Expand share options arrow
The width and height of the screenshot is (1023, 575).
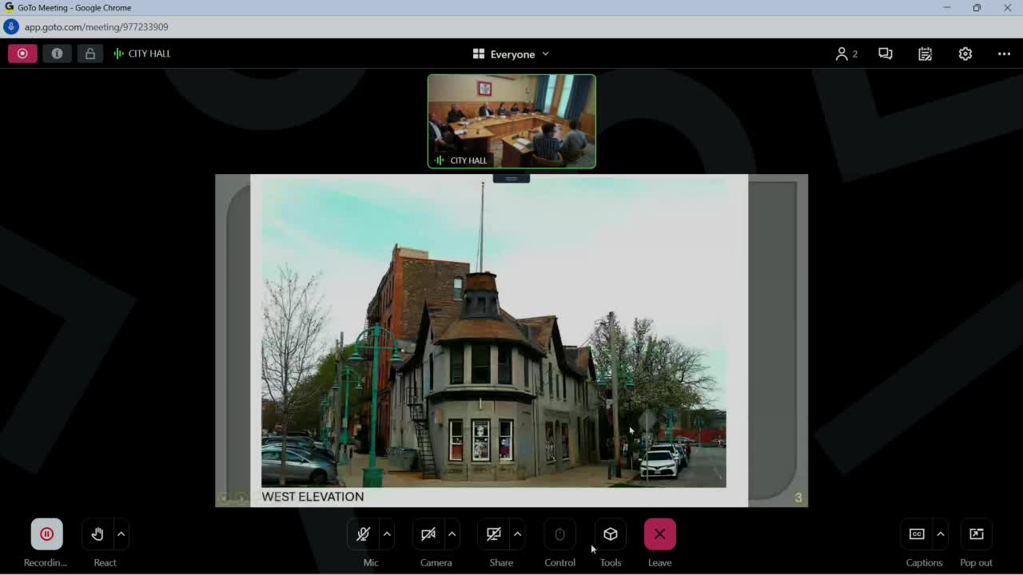click(518, 534)
